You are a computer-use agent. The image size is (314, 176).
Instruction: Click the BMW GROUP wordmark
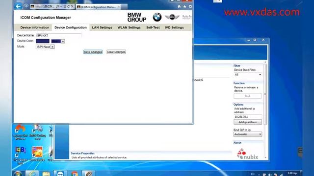click(137, 18)
